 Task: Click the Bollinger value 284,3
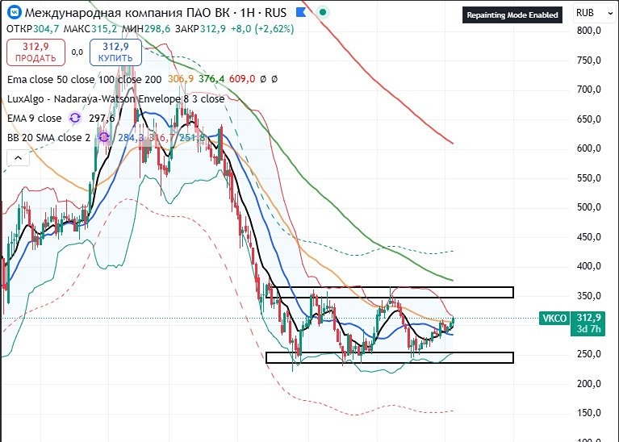click(131, 137)
